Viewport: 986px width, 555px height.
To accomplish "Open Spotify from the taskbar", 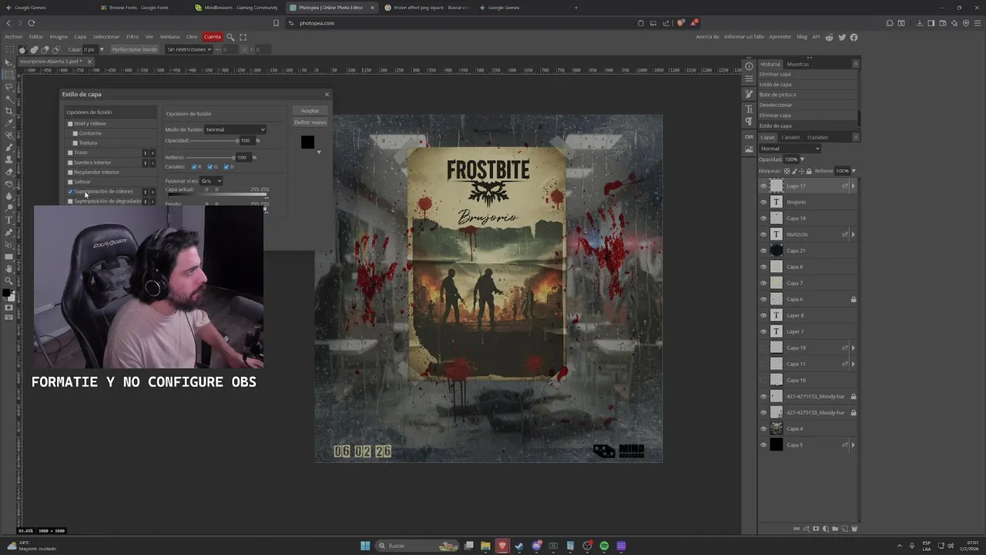I will pos(604,546).
